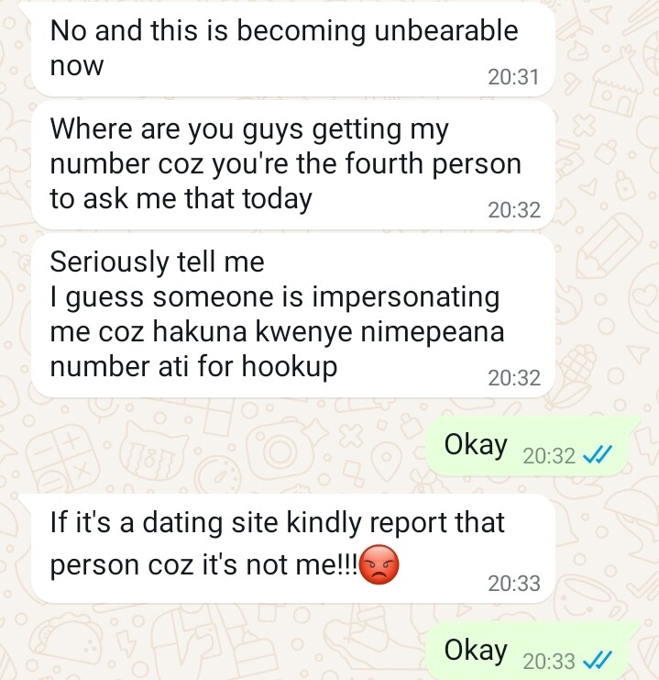Tap blue read ticks at 20:33 Okay
This screenshot has height=680, width=659.
tap(597, 660)
